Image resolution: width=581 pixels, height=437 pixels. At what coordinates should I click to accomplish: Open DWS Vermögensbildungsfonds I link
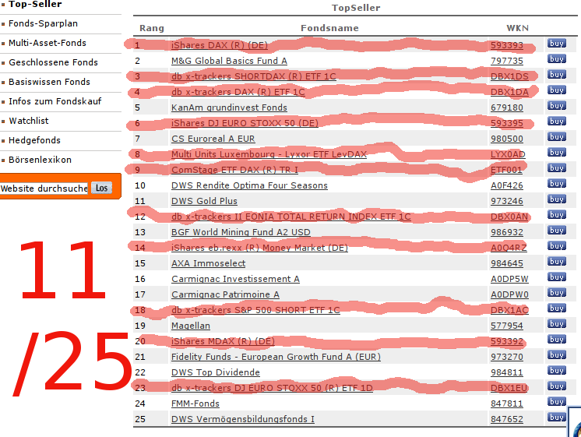pyautogui.click(x=243, y=419)
